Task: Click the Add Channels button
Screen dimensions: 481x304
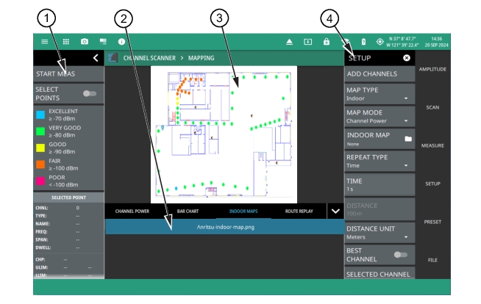Action: (379, 73)
